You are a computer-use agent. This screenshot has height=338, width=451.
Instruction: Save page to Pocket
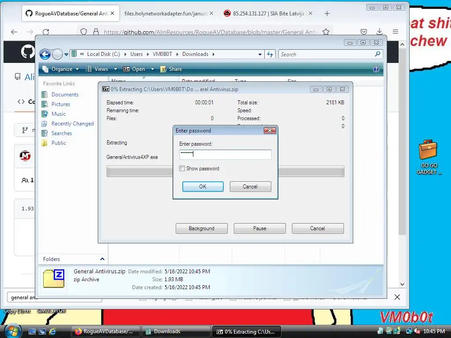364,32
